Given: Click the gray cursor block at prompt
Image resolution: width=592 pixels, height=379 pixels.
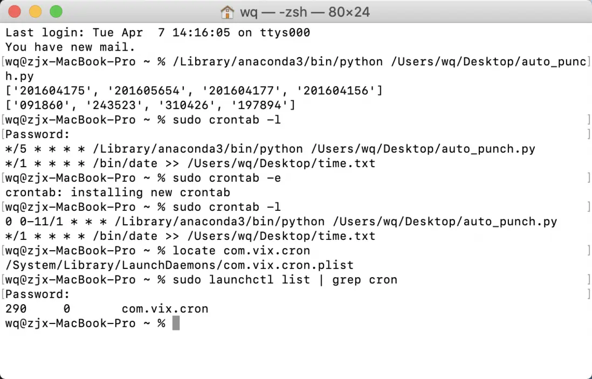Looking at the screenshot, I should click(x=176, y=323).
